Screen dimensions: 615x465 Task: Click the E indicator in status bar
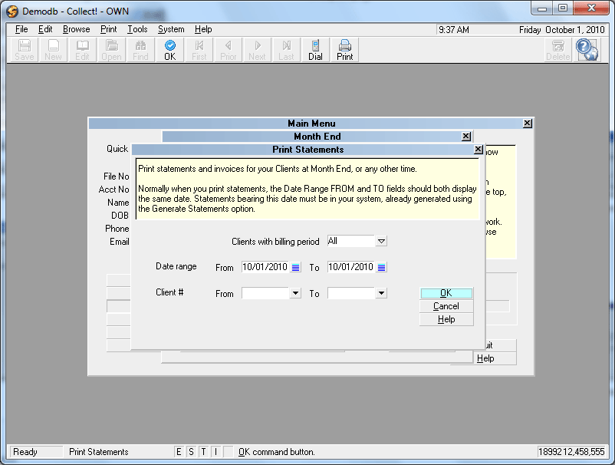[179, 452]
